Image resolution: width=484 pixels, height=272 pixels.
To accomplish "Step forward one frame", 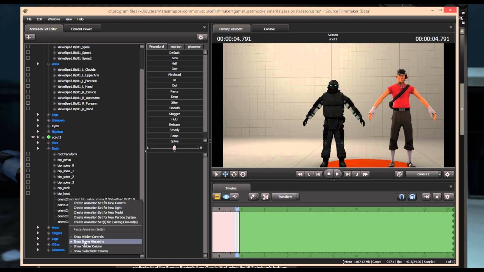I will (x=348, y=174).
